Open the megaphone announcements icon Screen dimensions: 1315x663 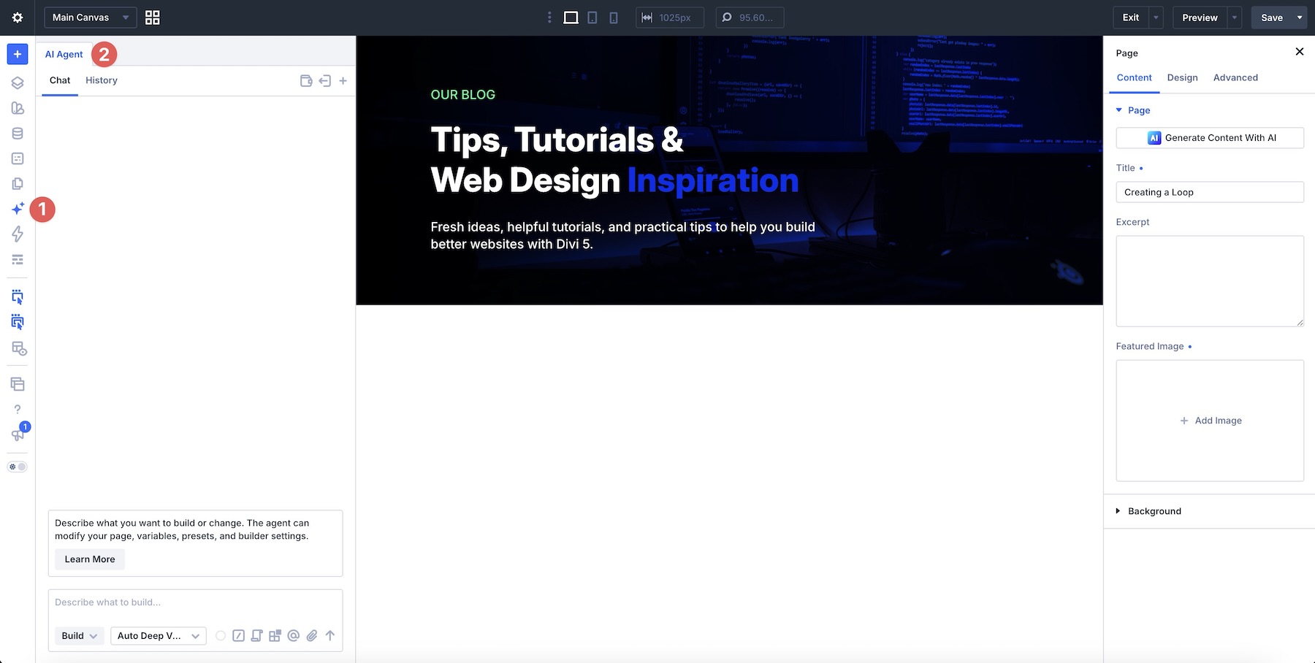click(18, 435)
